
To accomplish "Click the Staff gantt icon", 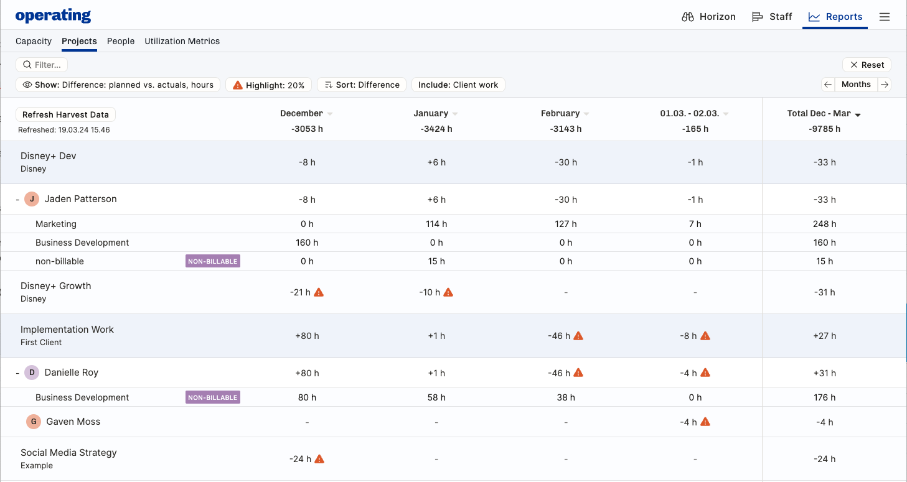I will tap(757, 17).
